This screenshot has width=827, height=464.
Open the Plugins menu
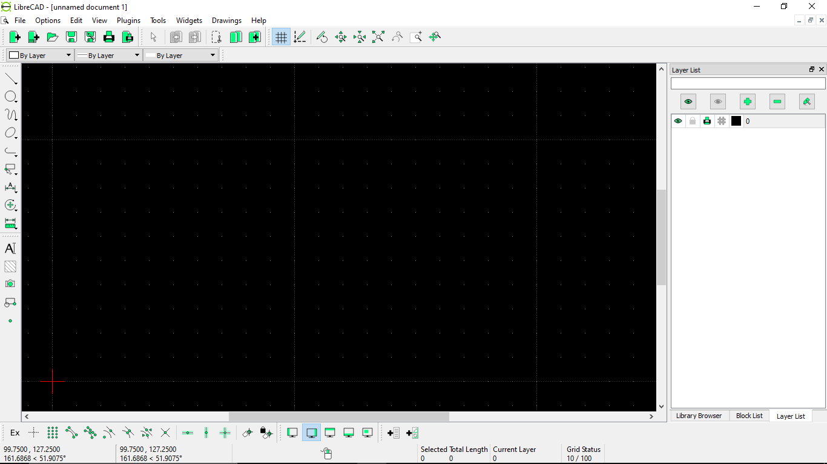coord(128,20)
